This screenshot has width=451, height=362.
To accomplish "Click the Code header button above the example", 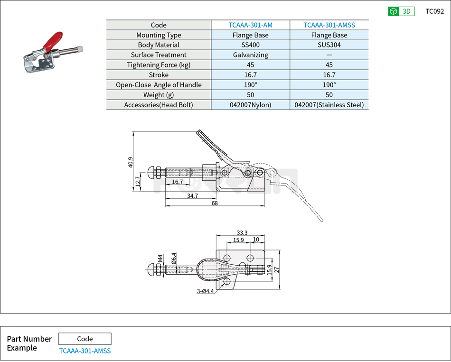I will pos(85,338).
